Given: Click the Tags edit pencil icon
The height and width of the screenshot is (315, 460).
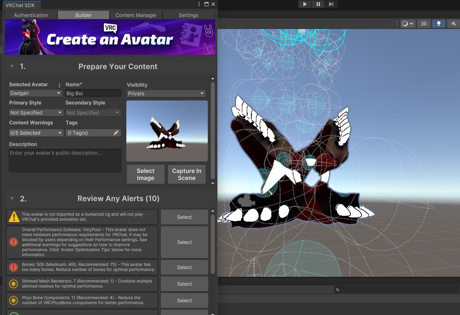Looking at the screenshot, I should pyautogui.click(x=116, y=133).
